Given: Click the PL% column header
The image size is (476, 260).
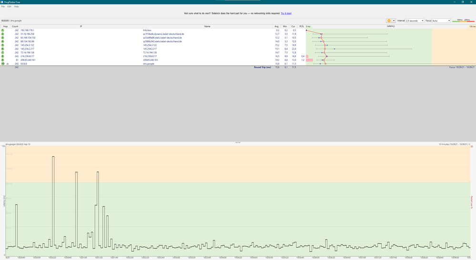Looking at the screenshot, I should (x=302, y=26).
